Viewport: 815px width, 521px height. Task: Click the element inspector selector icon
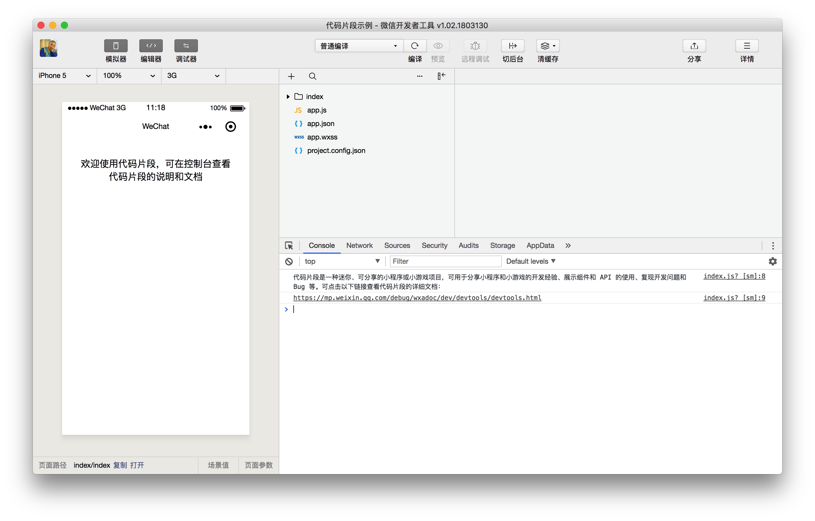click(289, 245)
